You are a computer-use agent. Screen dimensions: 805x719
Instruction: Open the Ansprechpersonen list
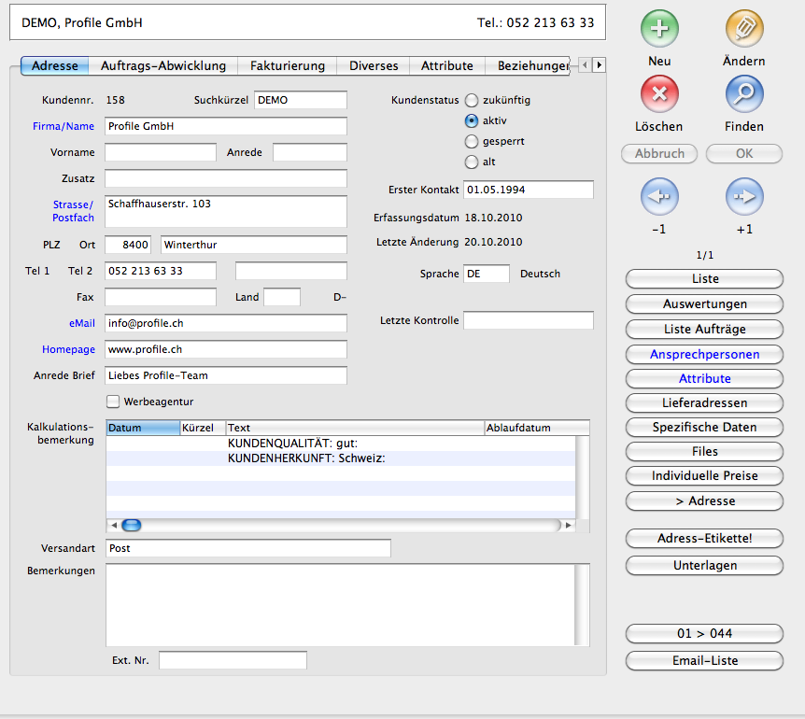704,355
